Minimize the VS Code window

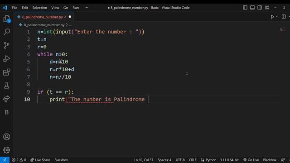click(275, 8)
